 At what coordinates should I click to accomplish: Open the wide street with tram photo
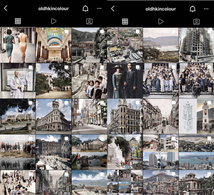pos(160,117)
